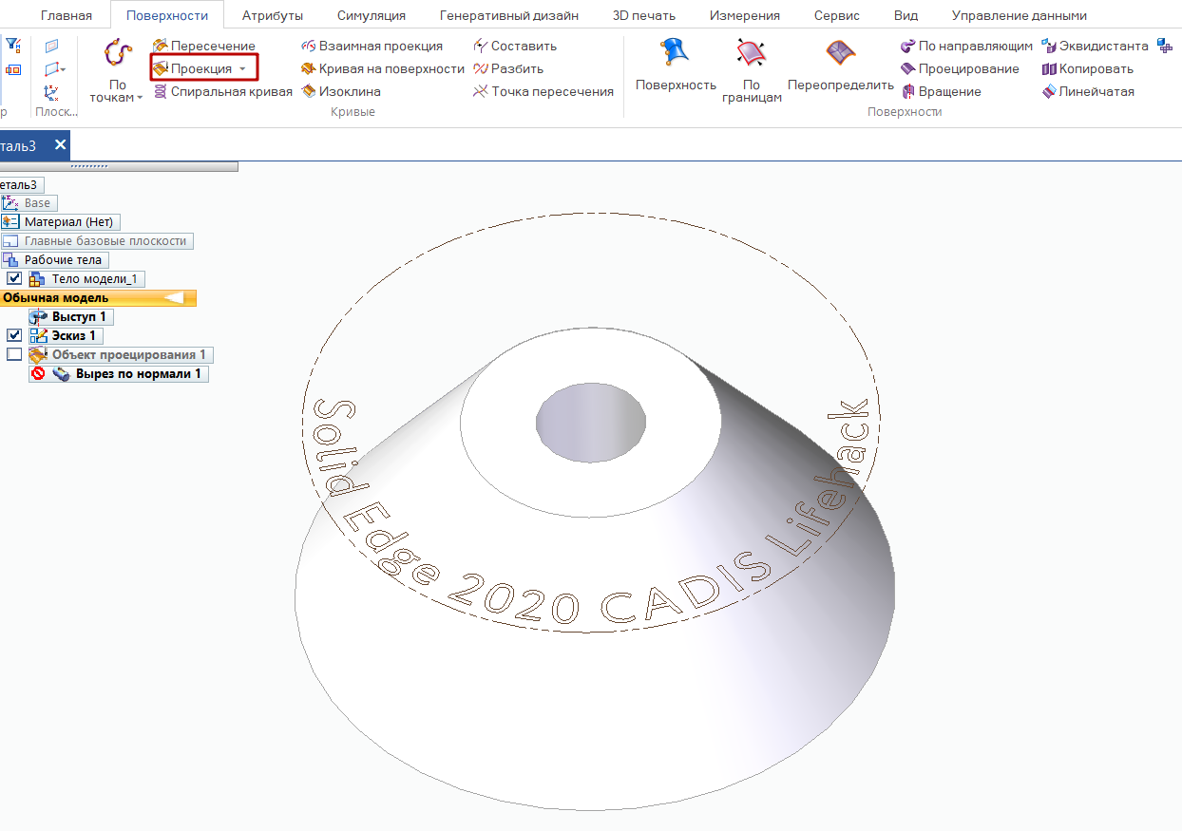The image size is (1182, 831).
Task: Click the active Поверхности tab
Action: tap(167, 15)
